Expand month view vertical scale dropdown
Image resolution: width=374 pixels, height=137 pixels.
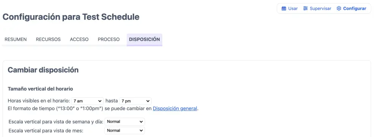[125, 131]
